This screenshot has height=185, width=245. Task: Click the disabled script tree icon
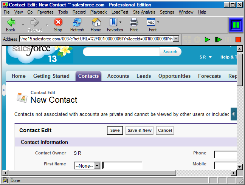[x=187, y=40]
